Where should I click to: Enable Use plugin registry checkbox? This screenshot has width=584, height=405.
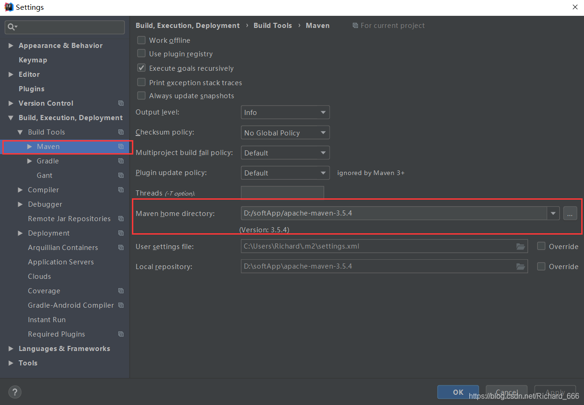141,54
